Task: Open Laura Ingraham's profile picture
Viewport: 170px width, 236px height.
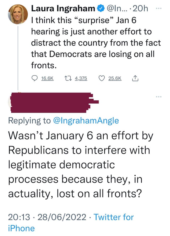Action: (18, 14)
